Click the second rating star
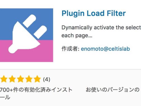The width and height of the screenshot is (141, 106). 12,79
